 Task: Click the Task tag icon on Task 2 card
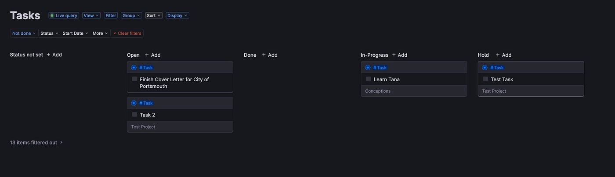pos(134,103)
